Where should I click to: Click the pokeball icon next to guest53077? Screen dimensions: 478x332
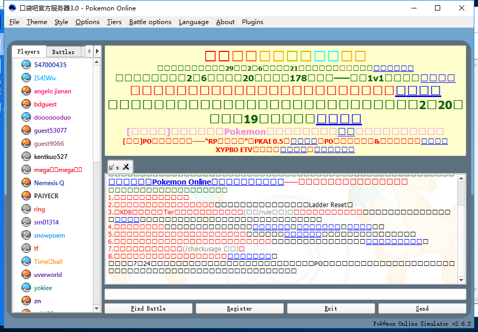coord(26,130)
